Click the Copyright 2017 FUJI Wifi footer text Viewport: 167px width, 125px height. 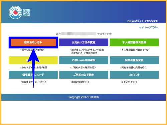pos(83,97)
